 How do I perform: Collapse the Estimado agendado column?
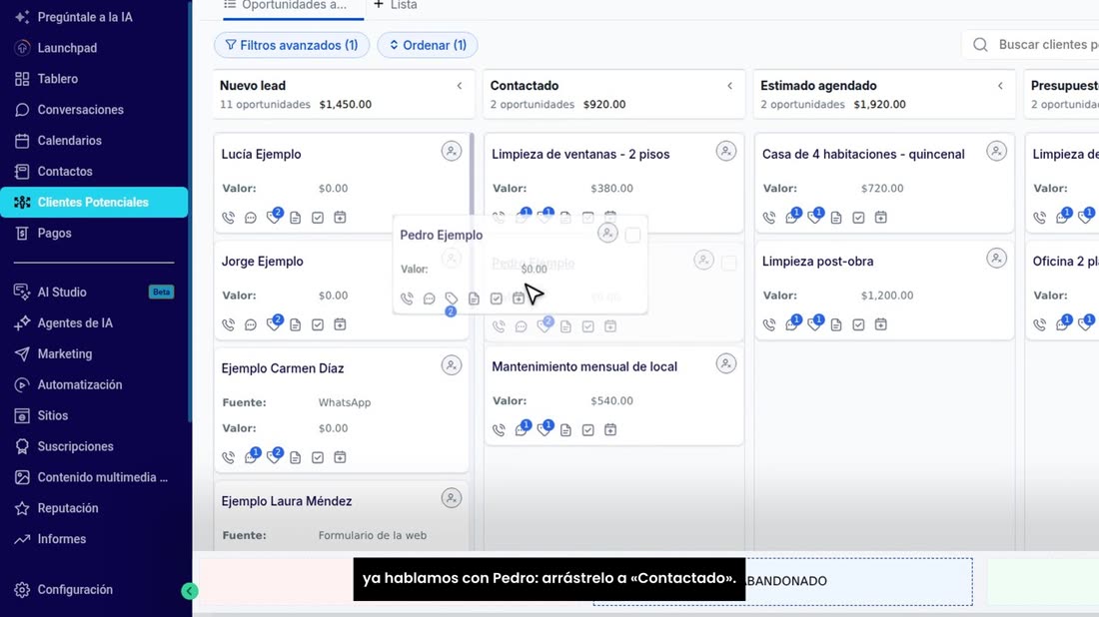point(1001,86)
